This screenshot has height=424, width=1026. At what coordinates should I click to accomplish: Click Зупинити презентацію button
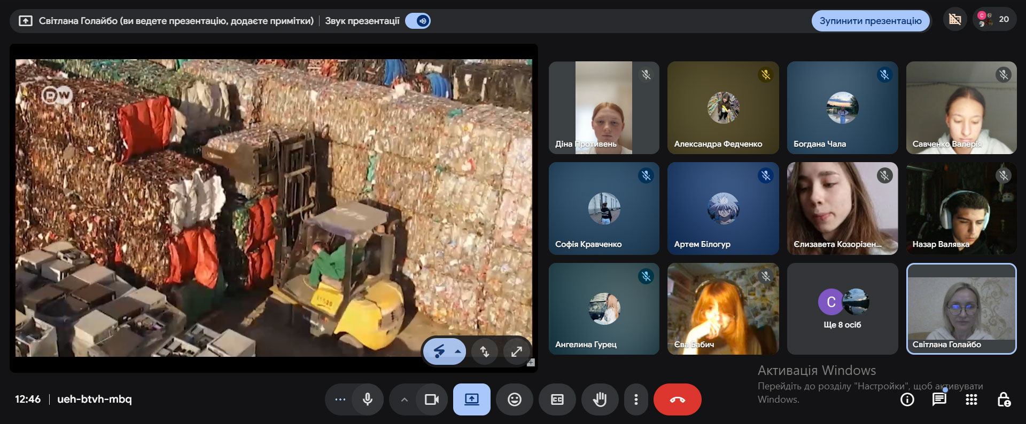870,21
